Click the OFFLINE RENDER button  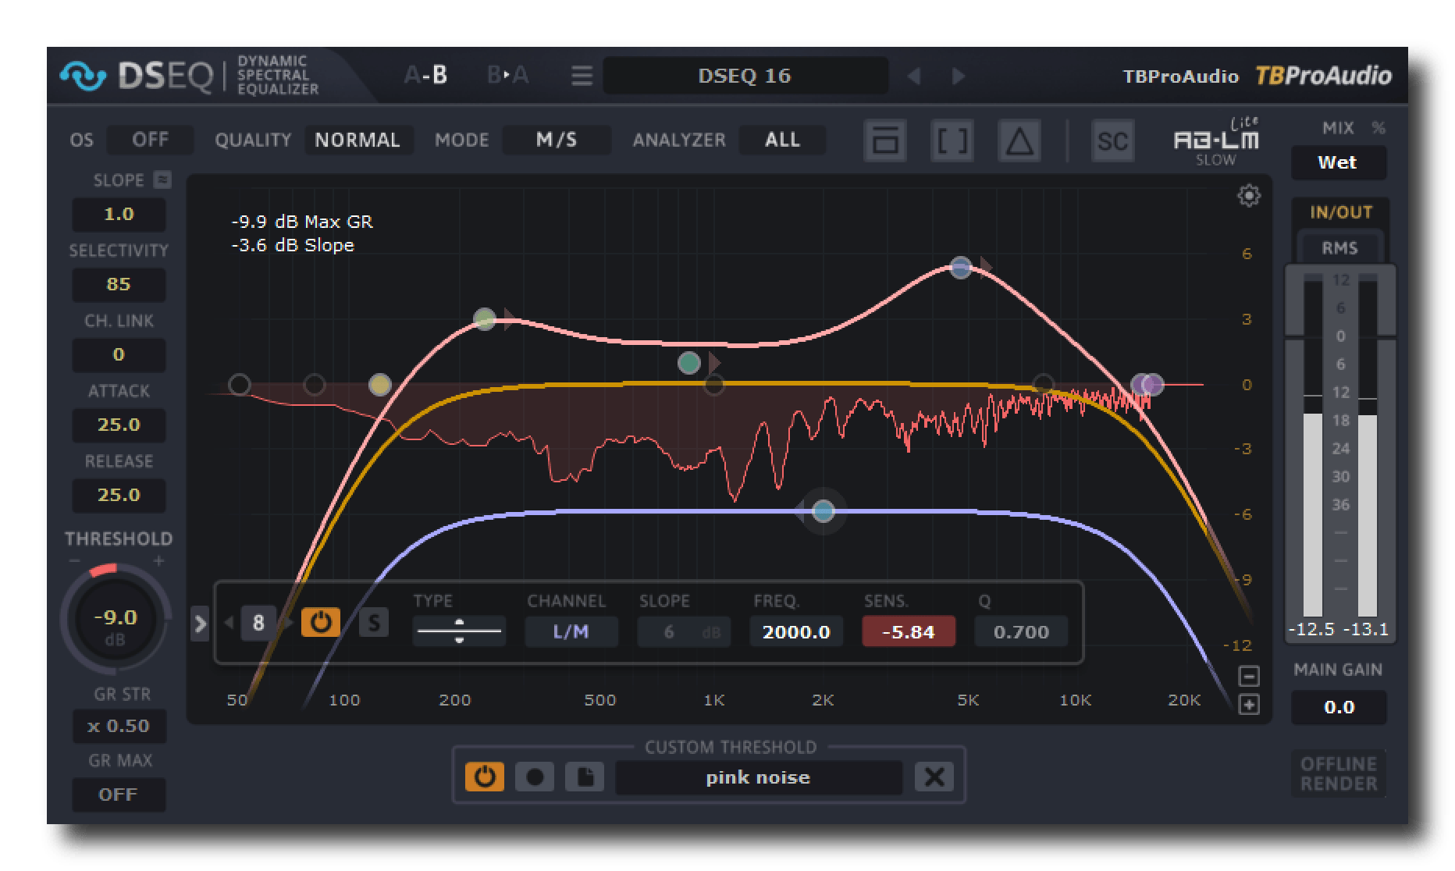pyautogui.click(x=1339, y=773)
